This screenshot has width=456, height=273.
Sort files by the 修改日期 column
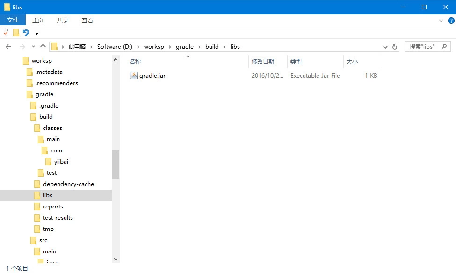(x=263, y=62)
